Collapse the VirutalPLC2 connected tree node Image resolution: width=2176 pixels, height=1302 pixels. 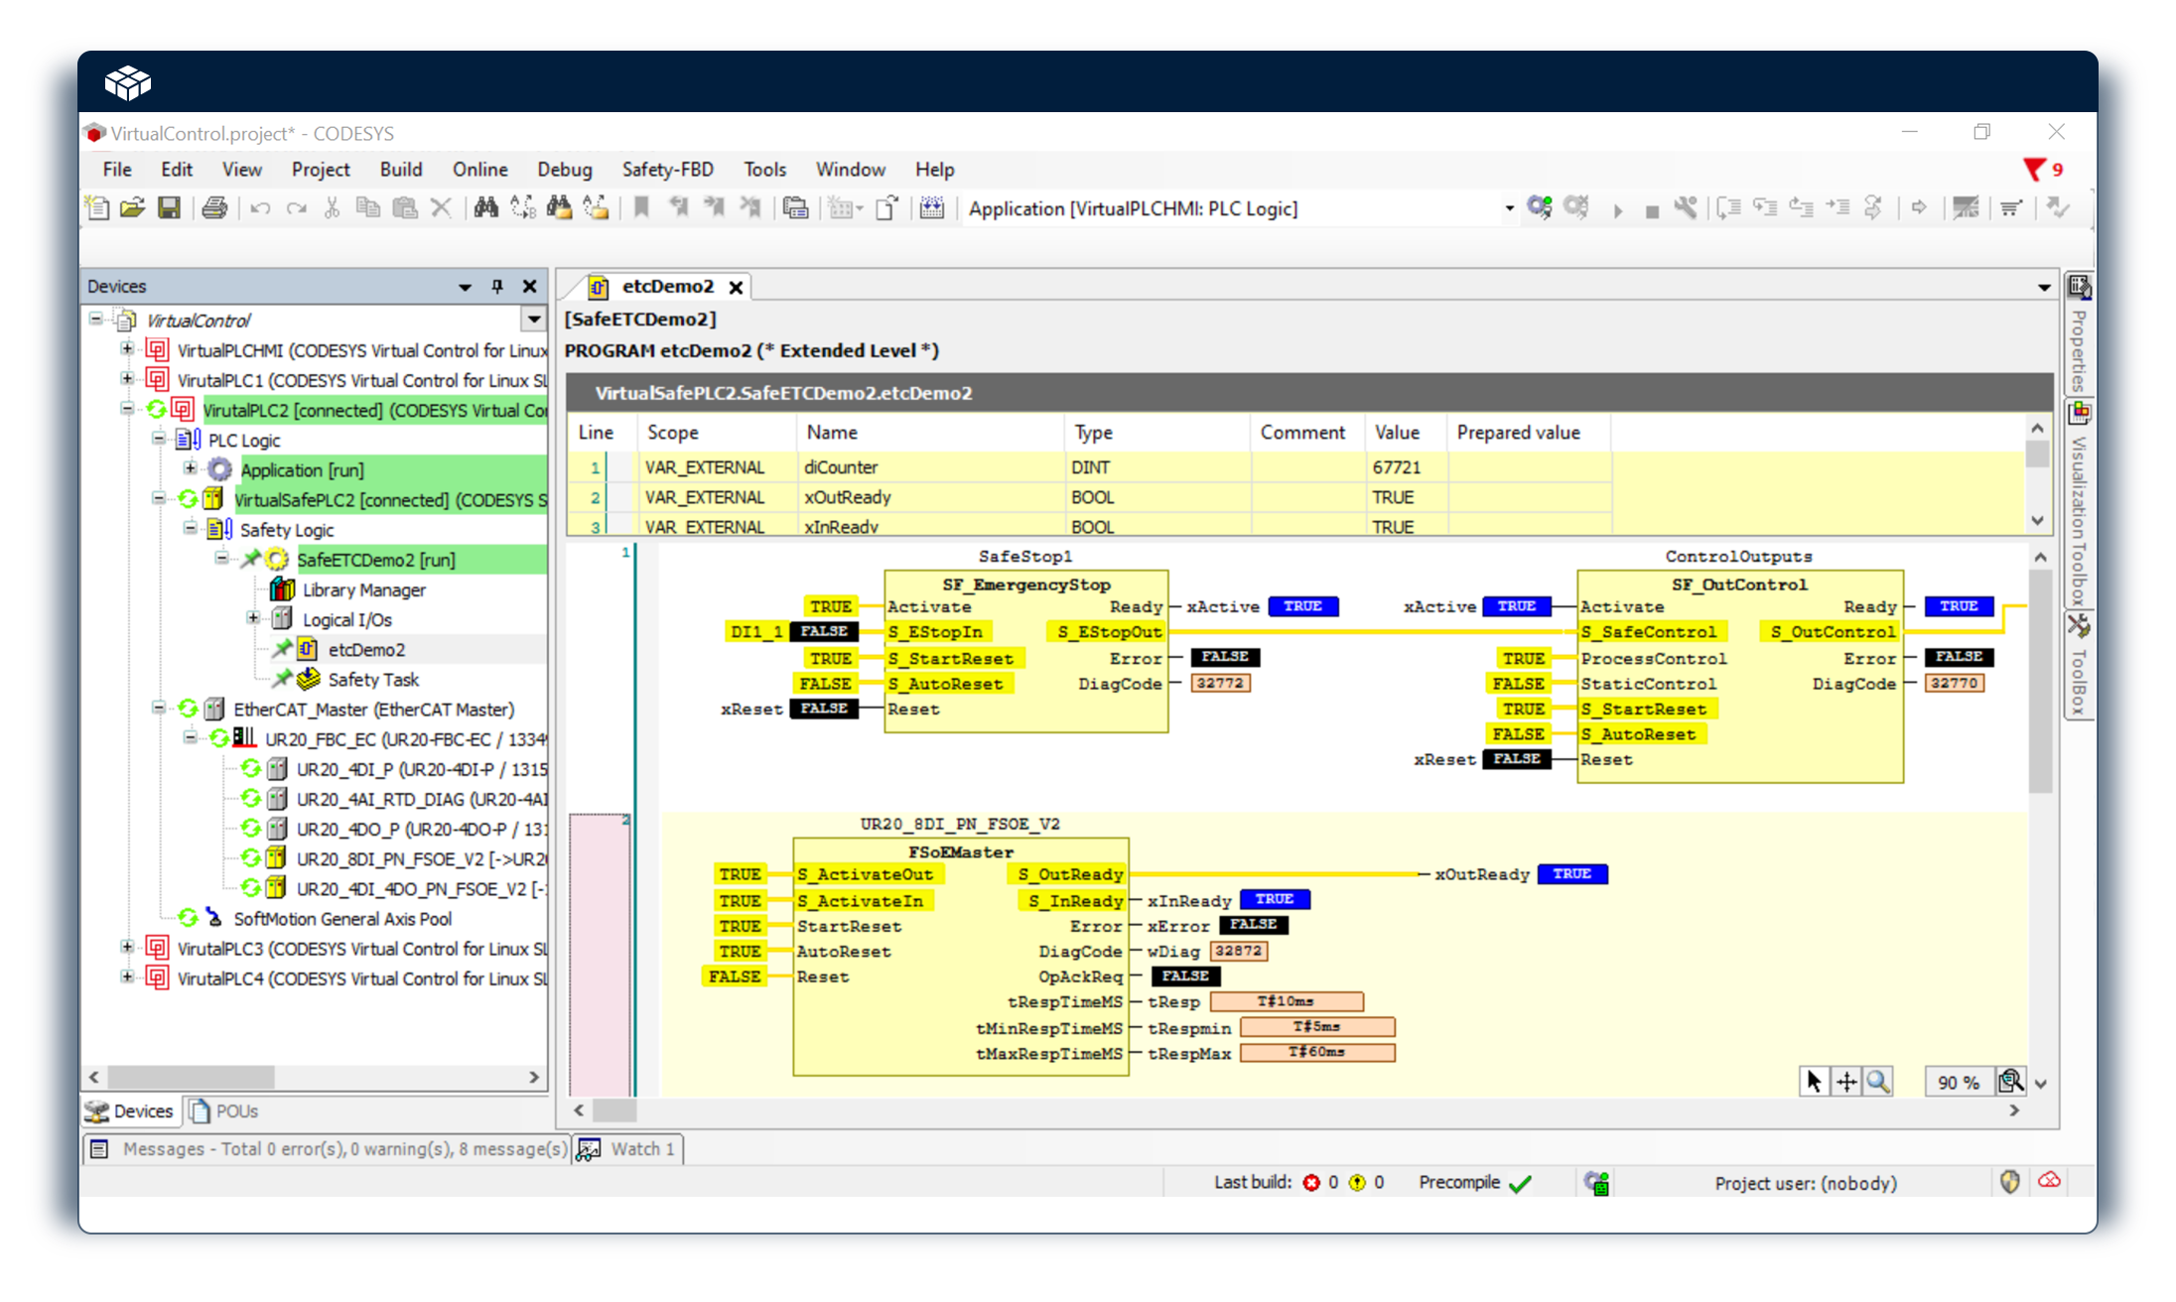[127, 409]
